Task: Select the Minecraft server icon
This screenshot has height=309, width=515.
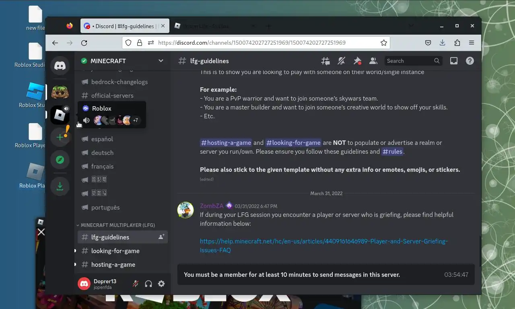Action: pyautogui.click(x=60, y=92)
